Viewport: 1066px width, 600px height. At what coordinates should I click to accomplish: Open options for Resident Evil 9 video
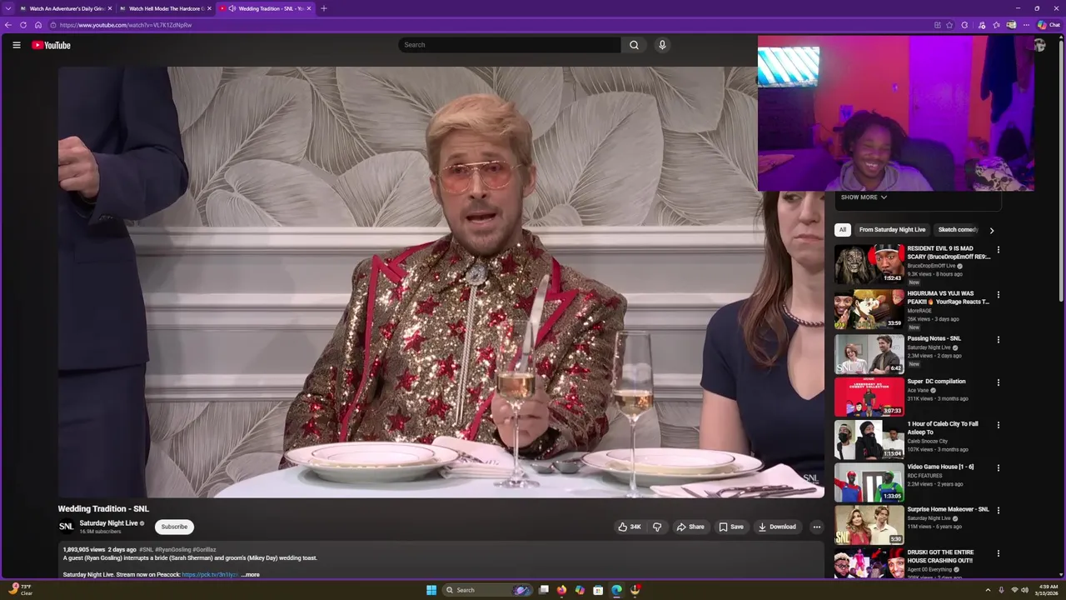[999, 250]
